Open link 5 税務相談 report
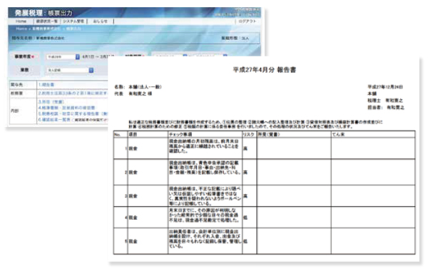The width and height of the screenshot is (428, 276). (x=73, y=113)
